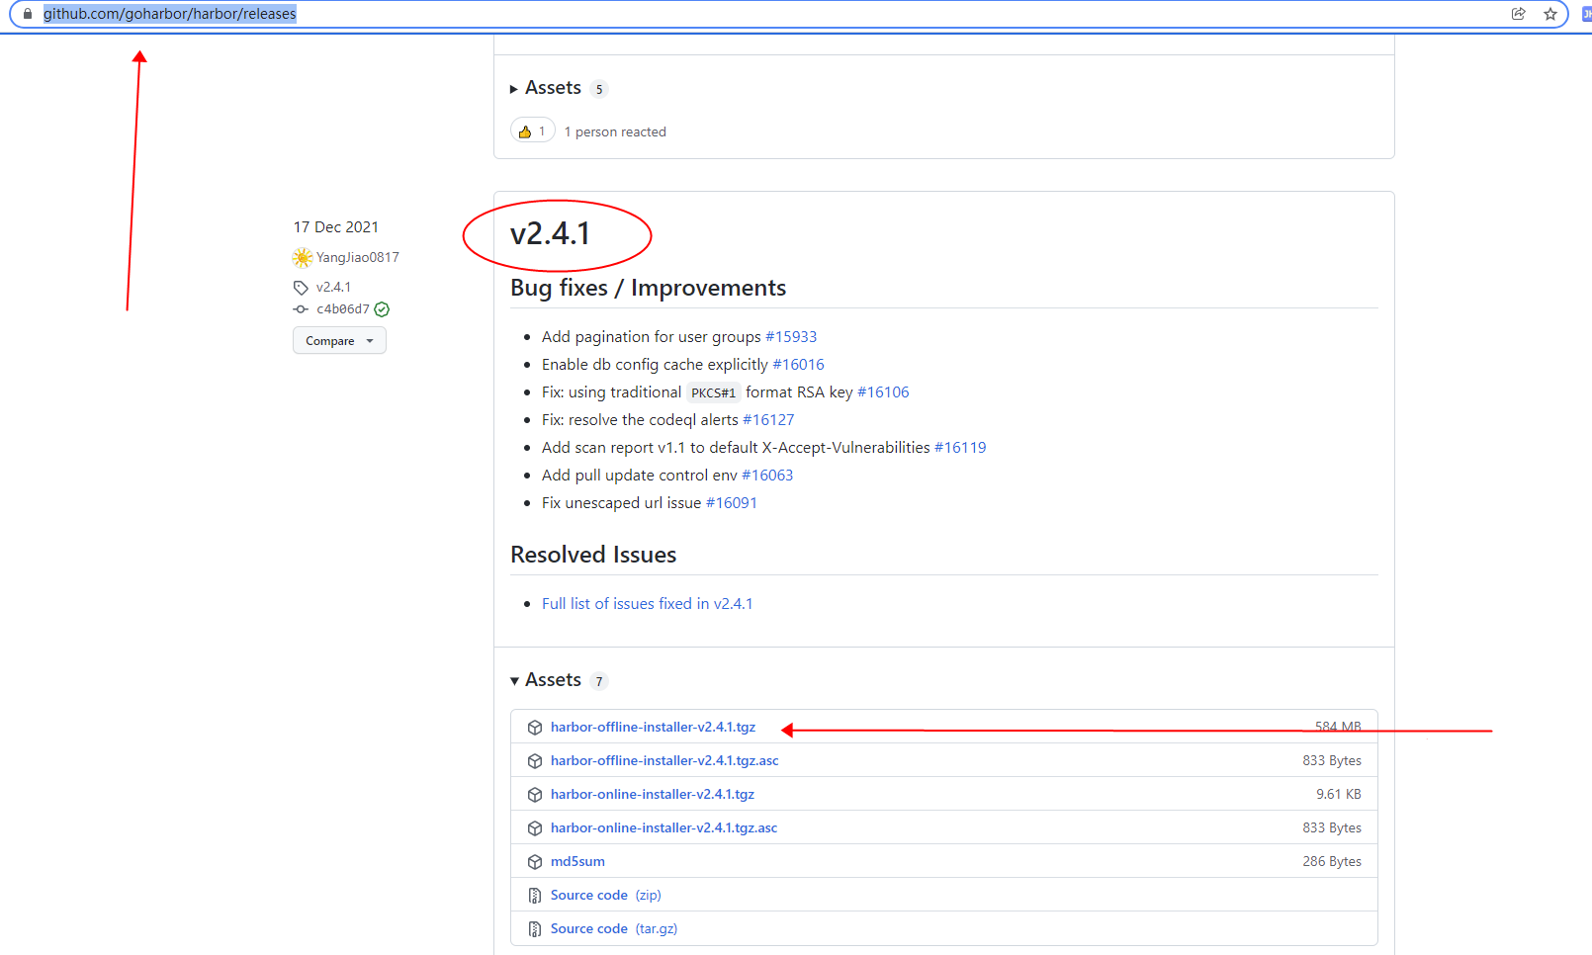
Task: Click the commit icon beside c4b06d7
Action: tap(301, 309)
